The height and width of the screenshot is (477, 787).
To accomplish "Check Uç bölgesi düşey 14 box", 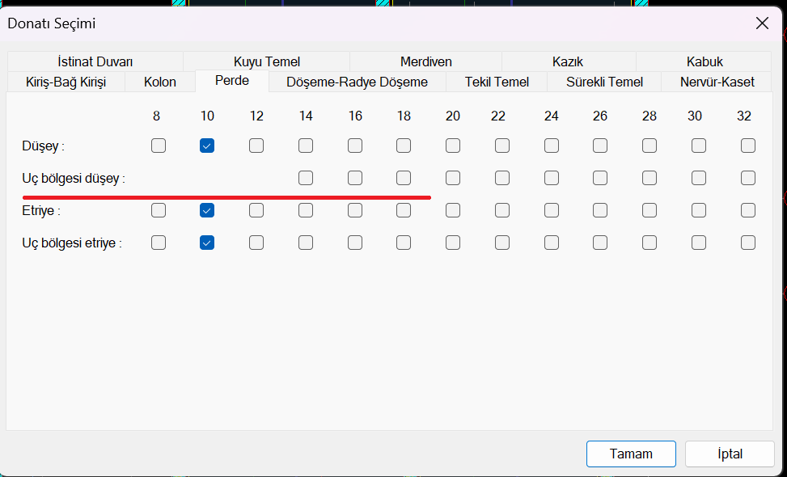I will point(306,178).
